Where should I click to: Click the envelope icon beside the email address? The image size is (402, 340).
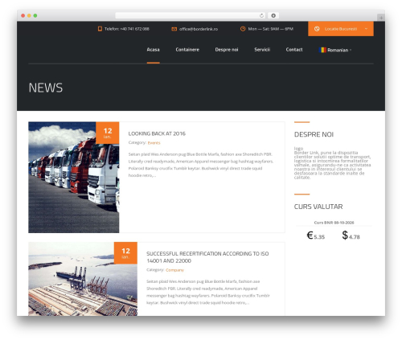click(174, 29)
